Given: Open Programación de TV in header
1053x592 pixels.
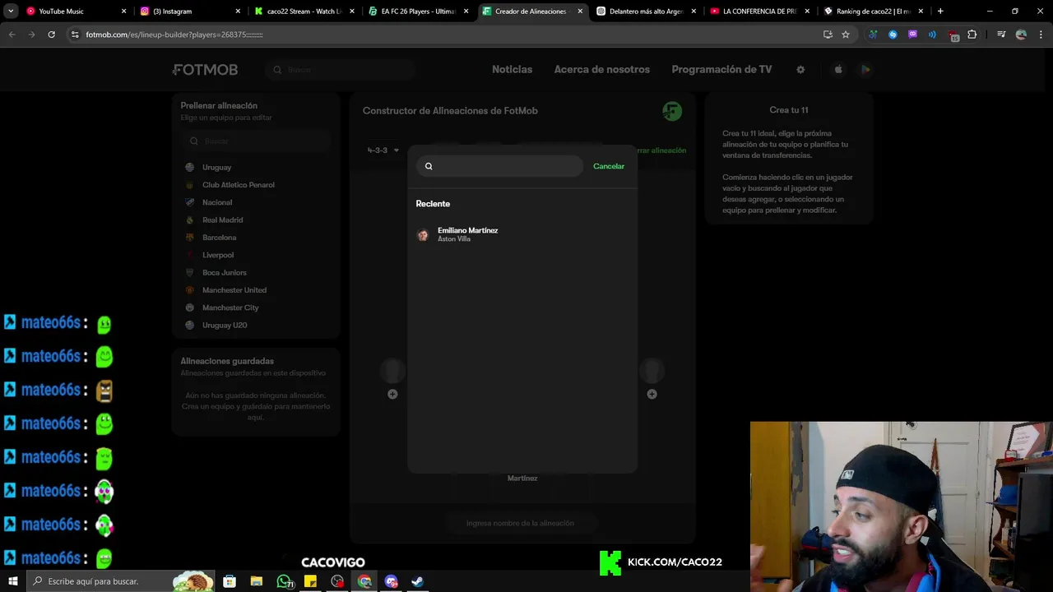Looking at the screenshot, I should [x=721, y=70].
